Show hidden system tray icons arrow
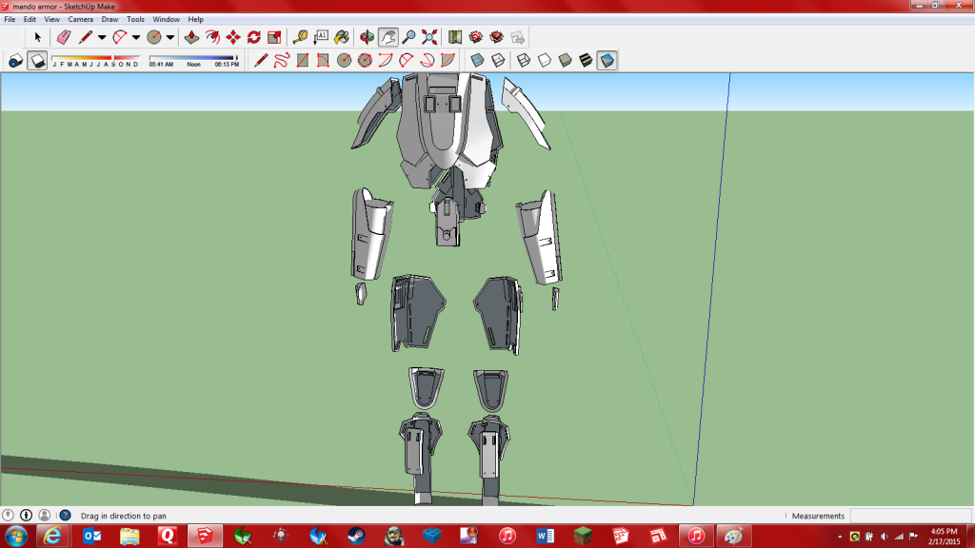 coord(840,537)
